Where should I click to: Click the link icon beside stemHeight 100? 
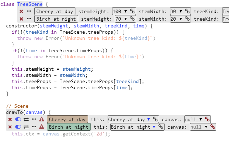tap(132, 11)
